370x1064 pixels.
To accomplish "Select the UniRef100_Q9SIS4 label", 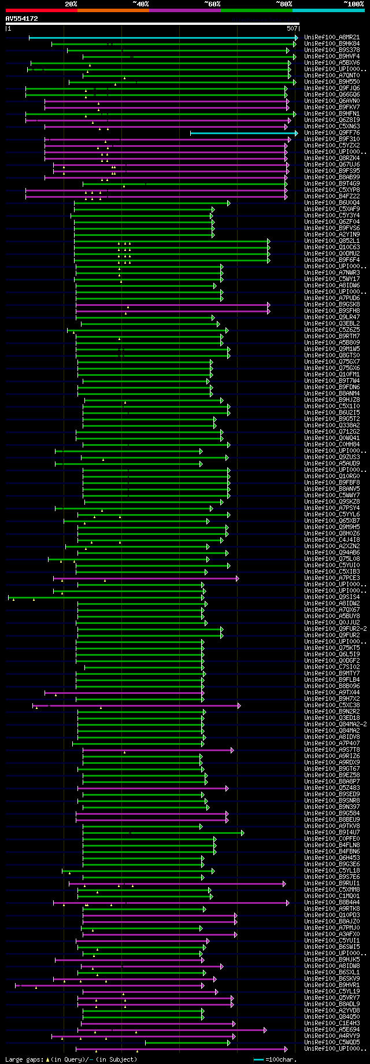I will pyautogui.click(x=332, y=597).
